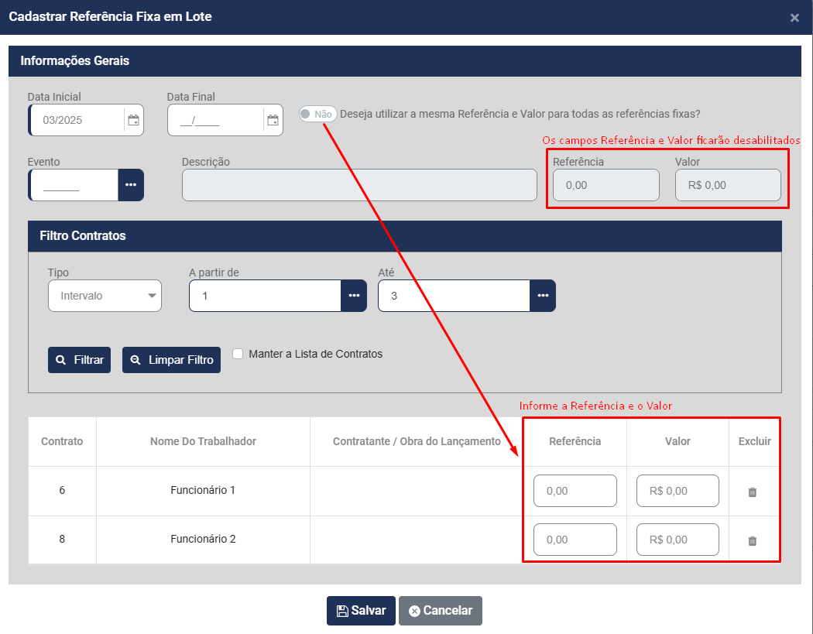Edit Valor for Funcionário 2
The image size is (813, 634).
pos(677,540)
